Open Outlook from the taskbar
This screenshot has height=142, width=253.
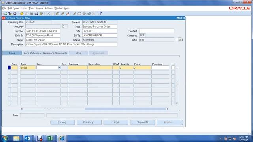(27, 138)
